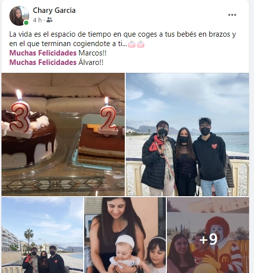Screen dimensions: 254x273
Task: Click second Muchas Felicidades before Álvaro
Action: [x=43, y=62]
